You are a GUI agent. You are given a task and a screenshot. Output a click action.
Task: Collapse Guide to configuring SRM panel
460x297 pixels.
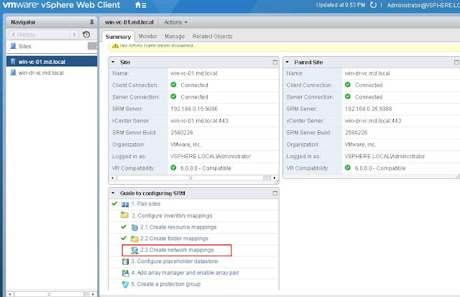coord(113,193)
